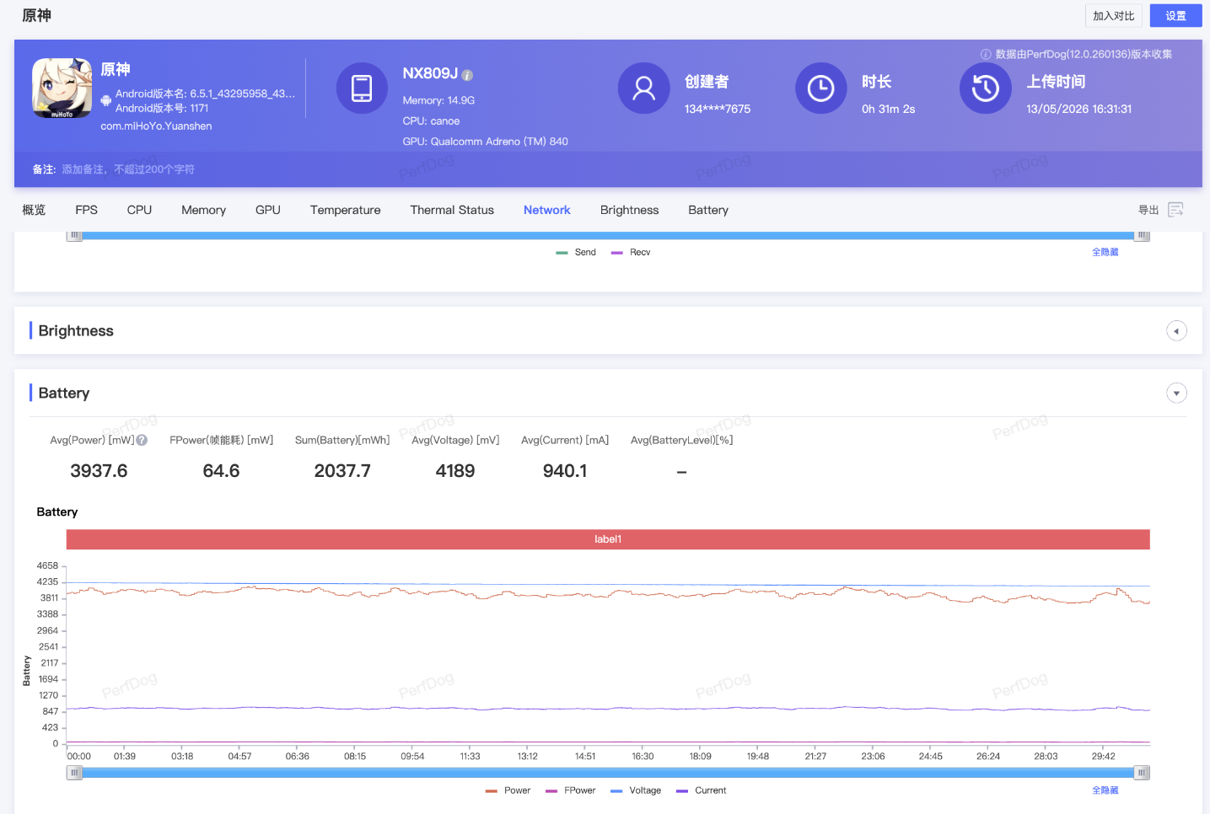The width and height of the screenshot is (1210, 814).
Task: Click the Network chart right range handle
Action: tap(1143, 235)
